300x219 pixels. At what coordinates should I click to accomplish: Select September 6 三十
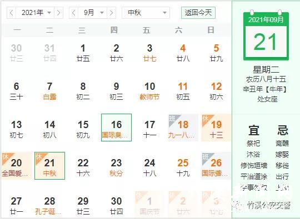(x=17, y=91)
